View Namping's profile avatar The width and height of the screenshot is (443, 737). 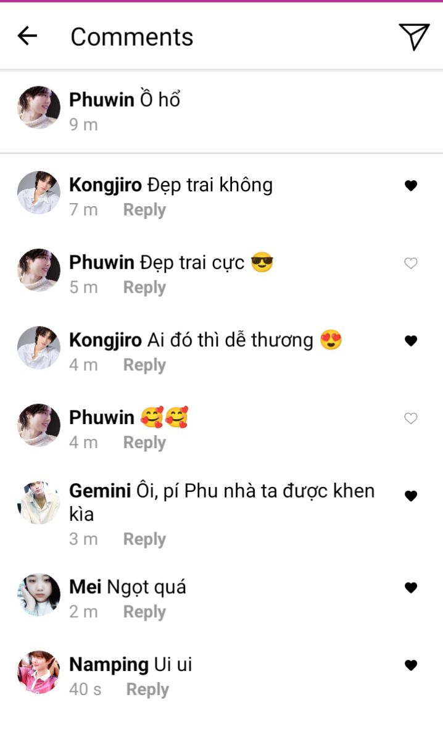[x=39, y=672]
